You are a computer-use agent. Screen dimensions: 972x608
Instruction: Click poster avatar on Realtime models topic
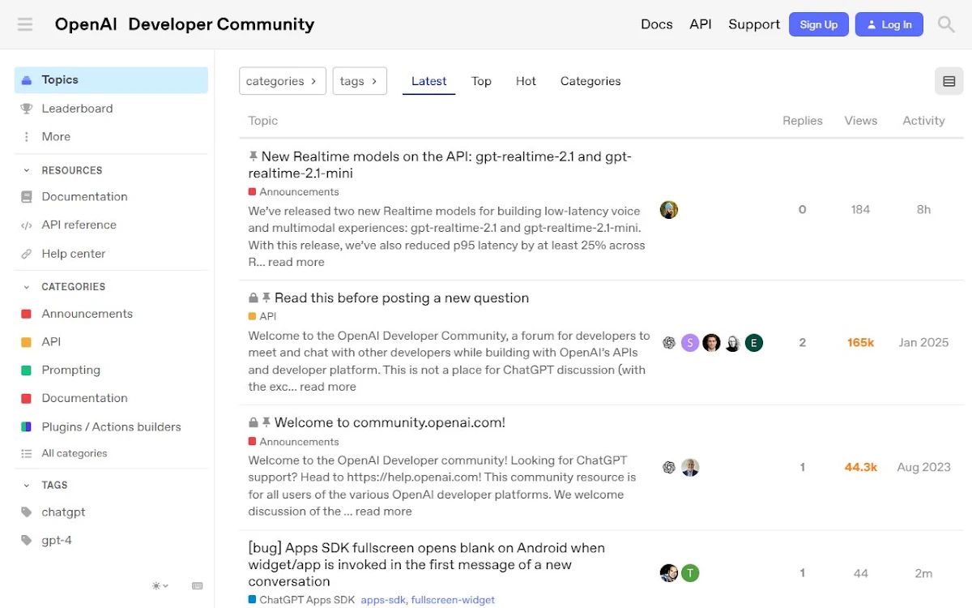[669, 210]
